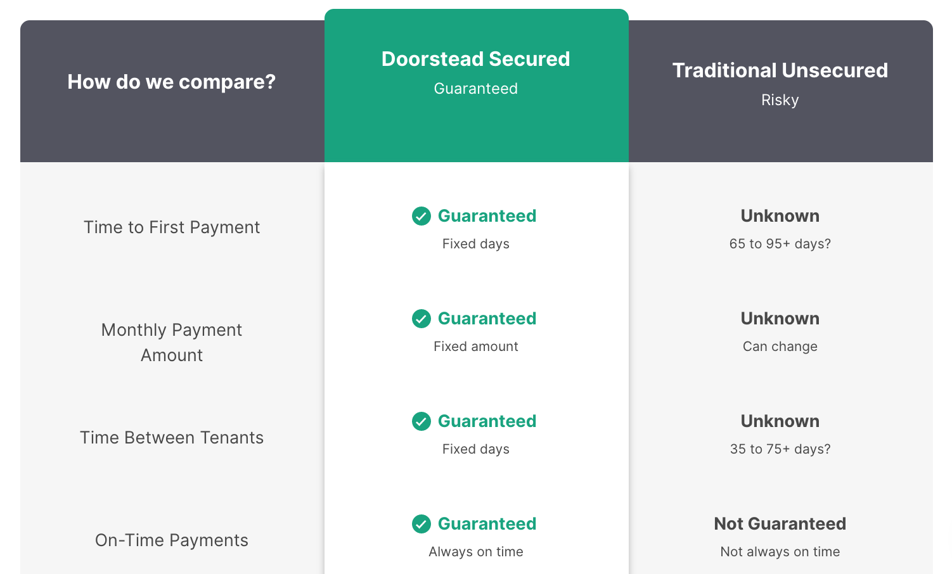Click the "65 to 95+ days?" text
Image resolution: width=952 pixels, height=574 pixels.
click(780, 244)
